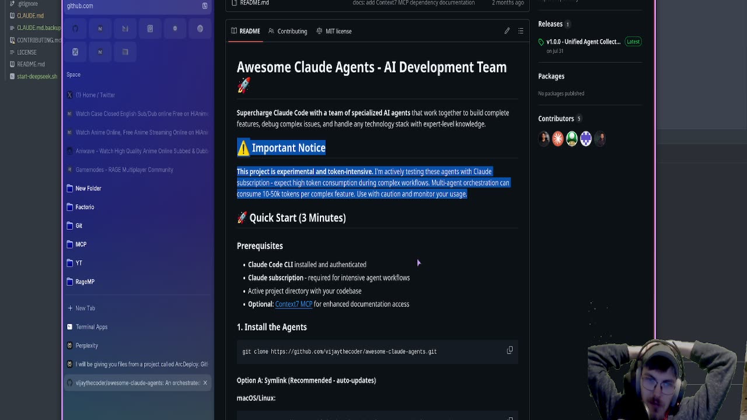The width and height of the screenshot is (747, 420).
Task: Open CLAUDE.md in the editor file tree
Action: coord(30,16)
